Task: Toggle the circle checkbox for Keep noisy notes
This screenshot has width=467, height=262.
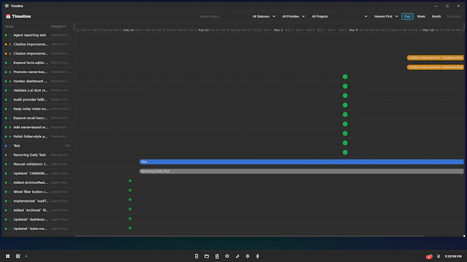Action: click(10, 109)
